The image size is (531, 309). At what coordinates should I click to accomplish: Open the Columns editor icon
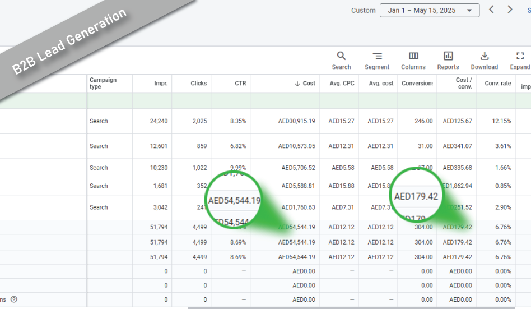pos(413,57)
